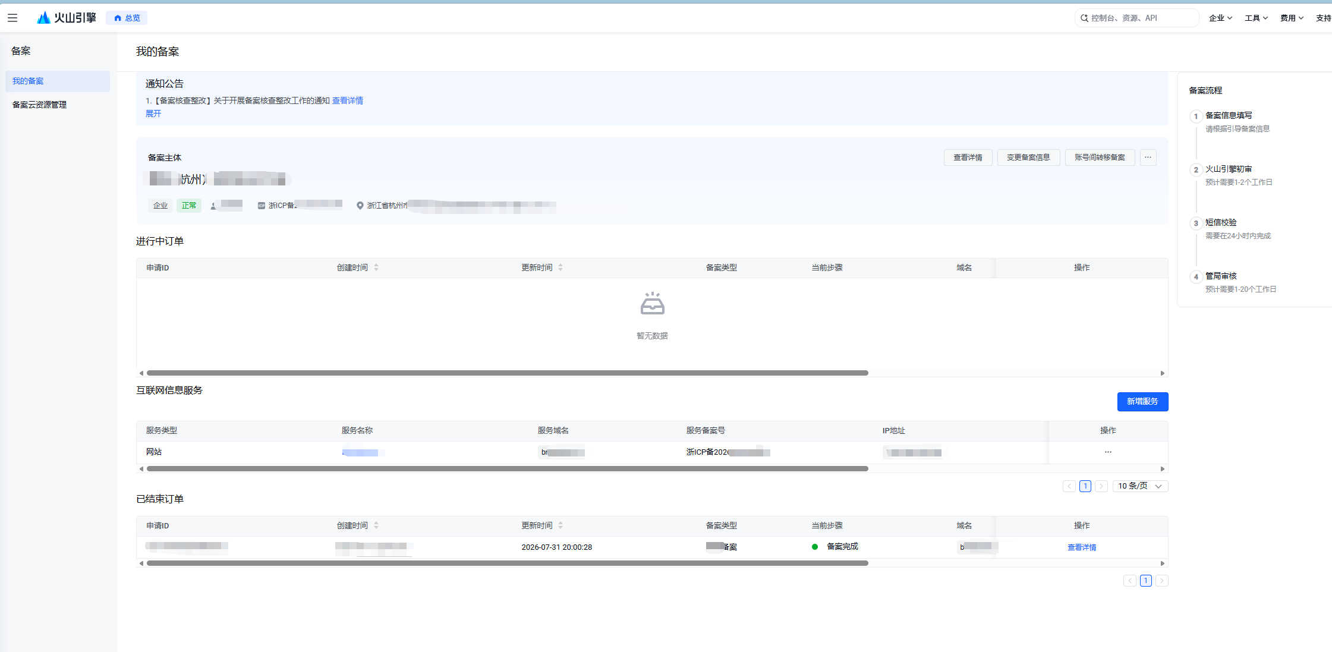Go to next page in 互联网信息服务 pagination
The height and width of the screenshot is (652, 1332).
[1101, 486]
